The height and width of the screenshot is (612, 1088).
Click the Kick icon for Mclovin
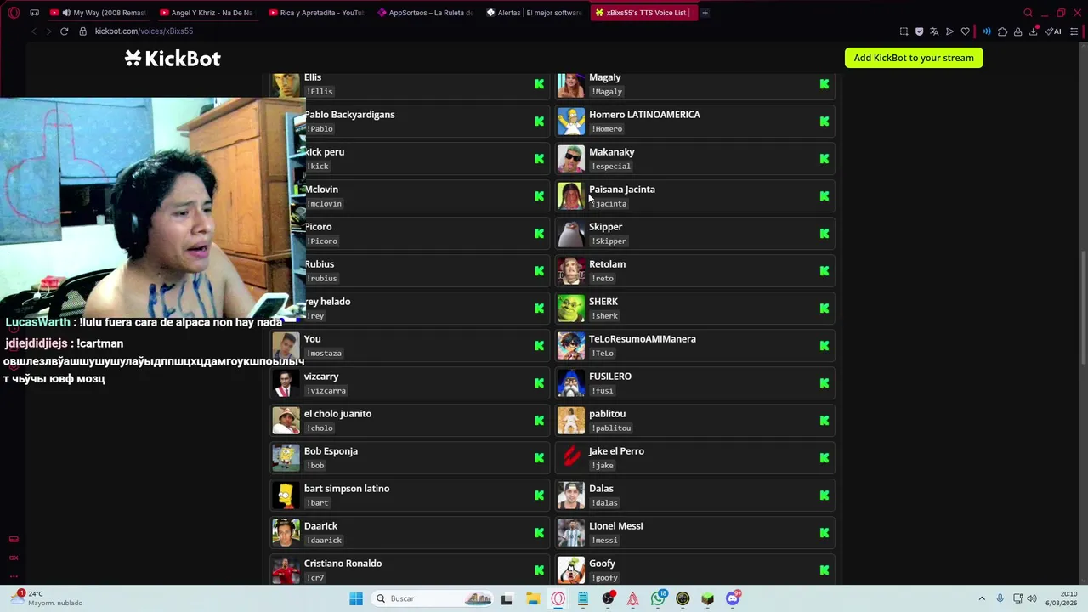pos(539,196)
